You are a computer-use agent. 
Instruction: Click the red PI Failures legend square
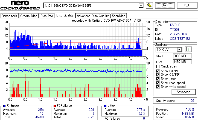coord(55,106)
